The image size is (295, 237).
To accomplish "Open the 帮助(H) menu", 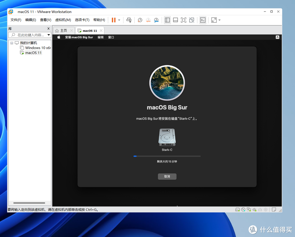I will pos(99,20).
